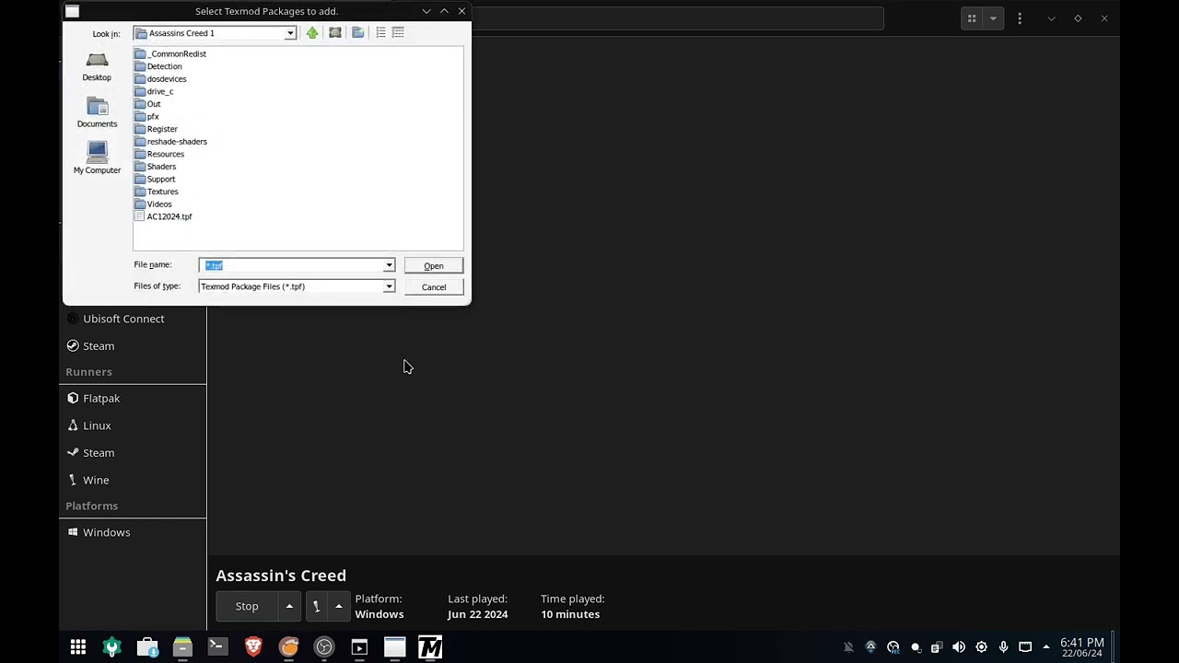This screenshot has width=1179, height=663.
Task: Cancel the Texmod package selection dialog
Action: pos(434,287)
